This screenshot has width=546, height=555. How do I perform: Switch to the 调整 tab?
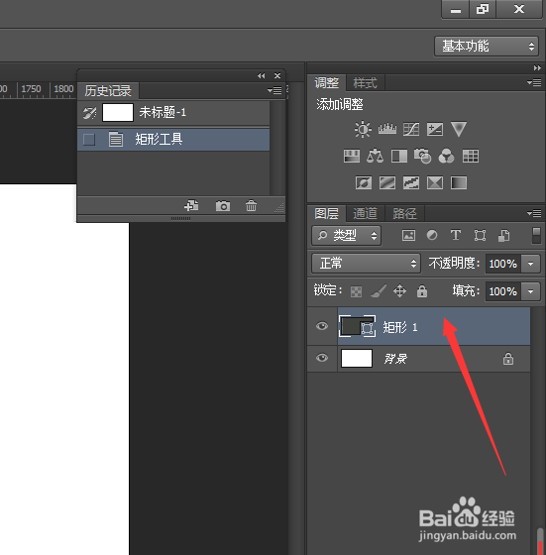tap(327, 83)
